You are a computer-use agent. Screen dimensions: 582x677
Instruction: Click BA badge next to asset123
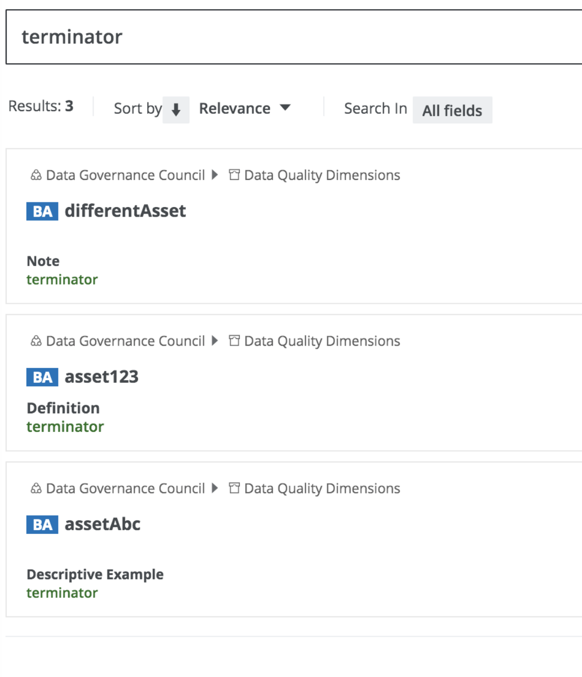tap(42, 377)
